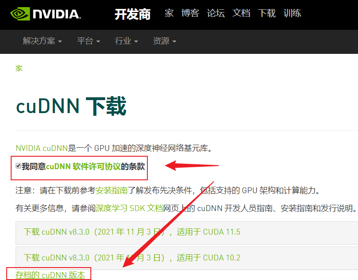
Task: Open 文档 in the header menu
Action: point(241,13)
